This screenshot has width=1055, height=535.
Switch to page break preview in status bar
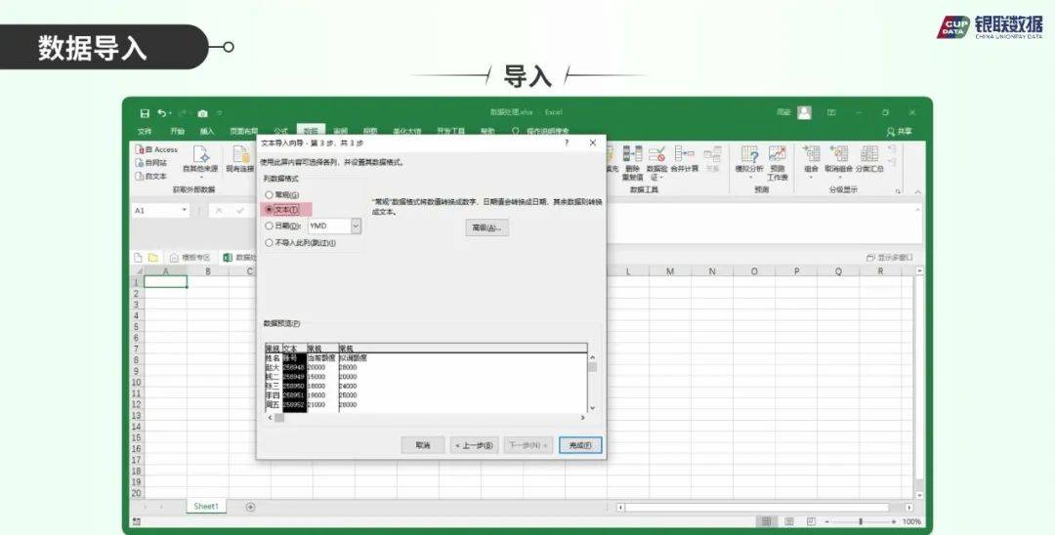tap(812, 521)
